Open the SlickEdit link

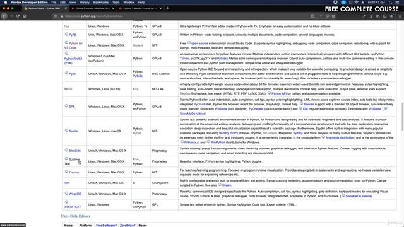[74, 151]
